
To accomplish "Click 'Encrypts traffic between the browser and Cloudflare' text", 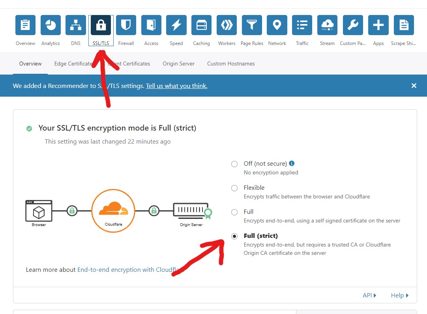I will (x=307, y=196).
